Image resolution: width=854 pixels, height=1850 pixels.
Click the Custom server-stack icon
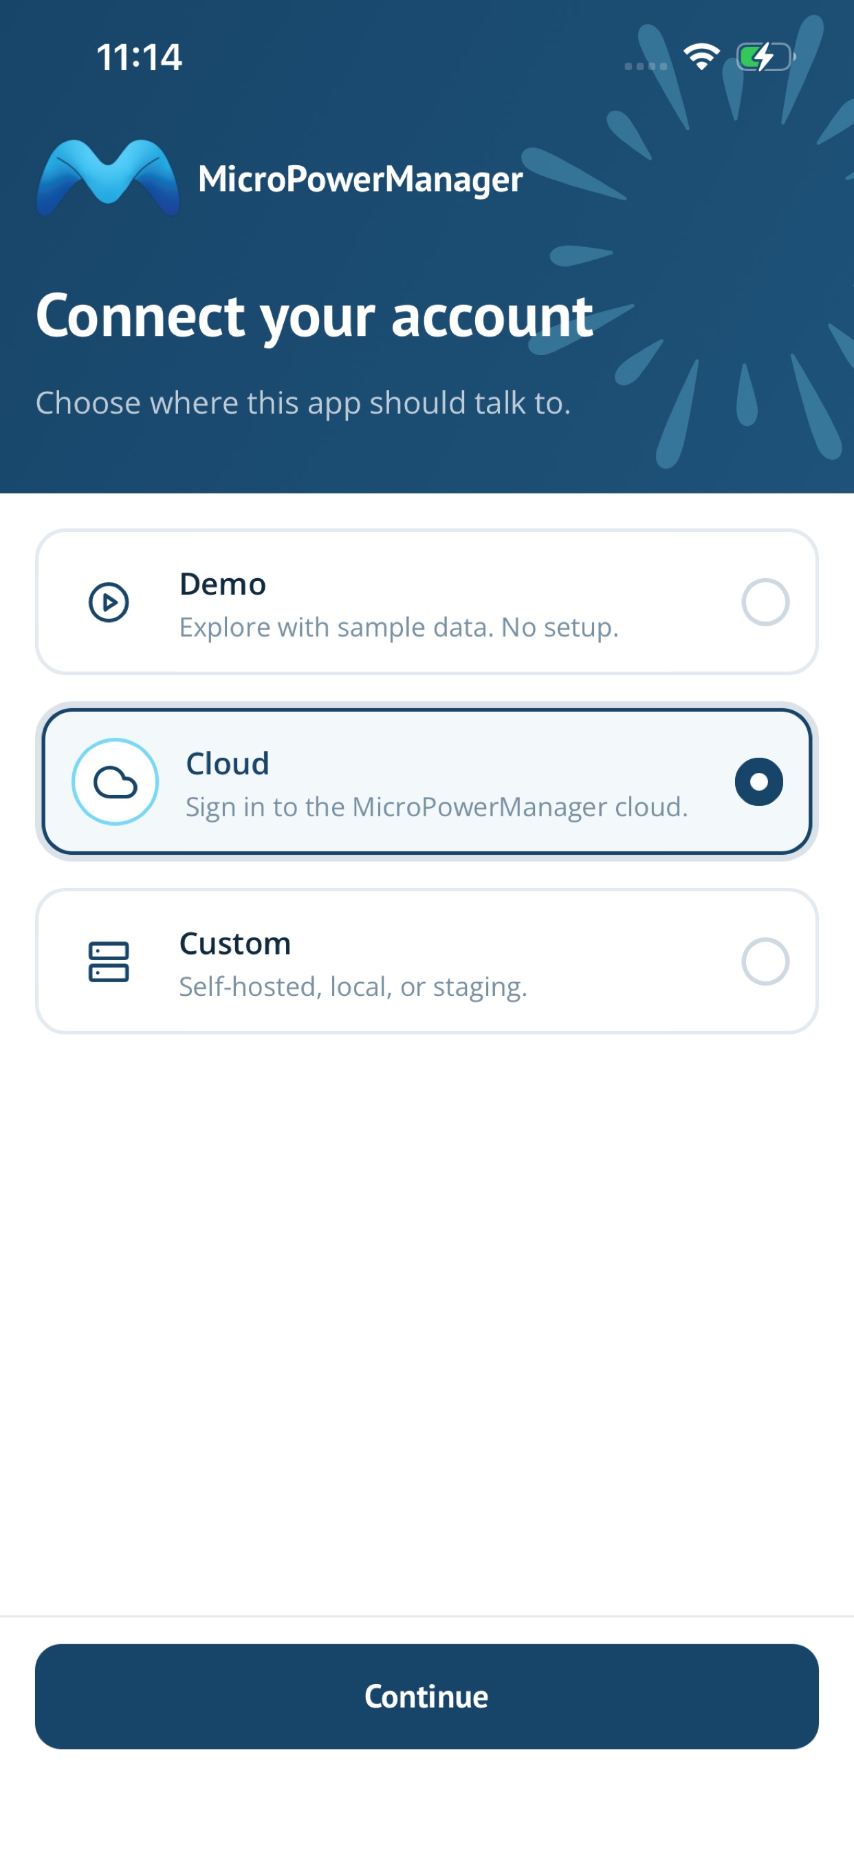click(x=109, y=961)
